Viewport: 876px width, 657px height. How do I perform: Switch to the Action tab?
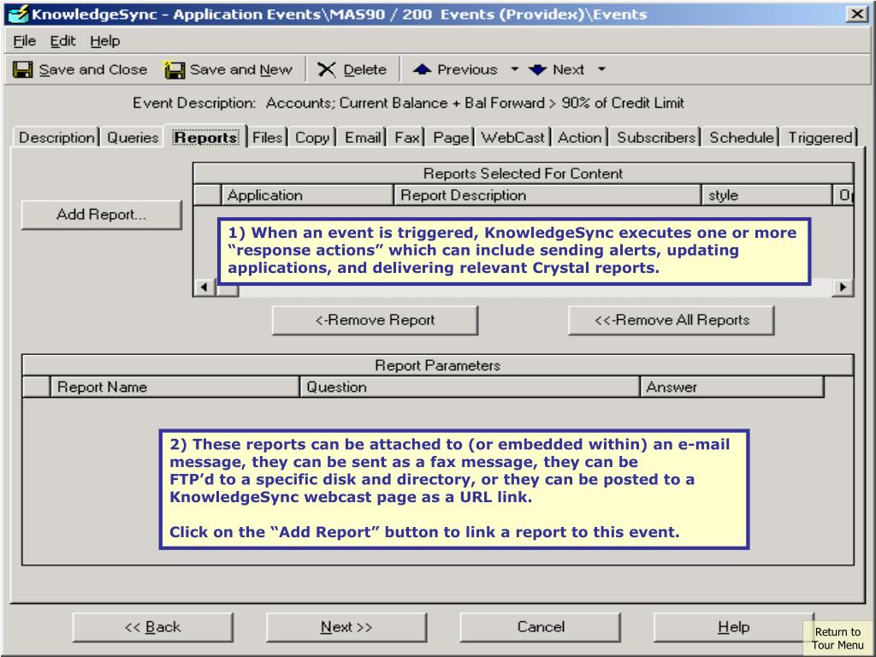pos(580,138)
